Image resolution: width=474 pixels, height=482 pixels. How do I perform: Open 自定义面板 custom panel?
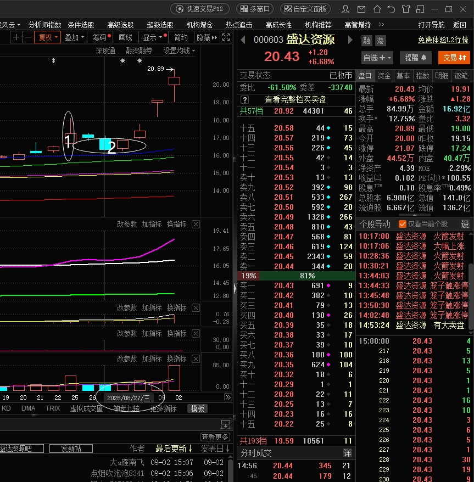[x=305, y=9]
